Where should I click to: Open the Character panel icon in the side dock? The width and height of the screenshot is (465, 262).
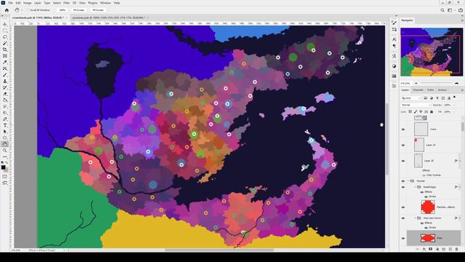coord(394,39)
